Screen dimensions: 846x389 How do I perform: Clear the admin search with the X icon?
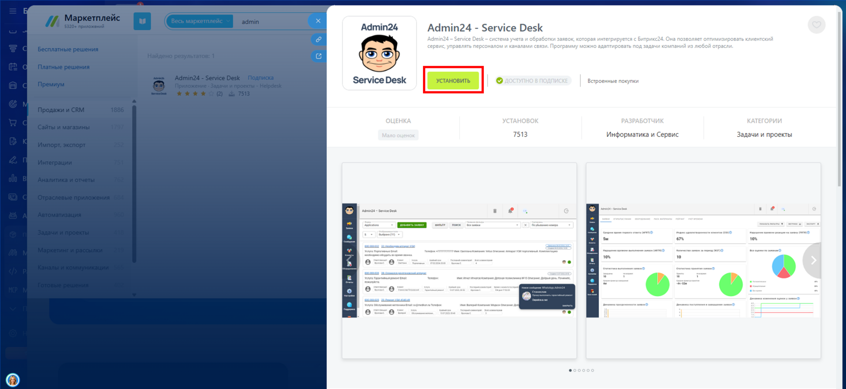pos(318,21)
